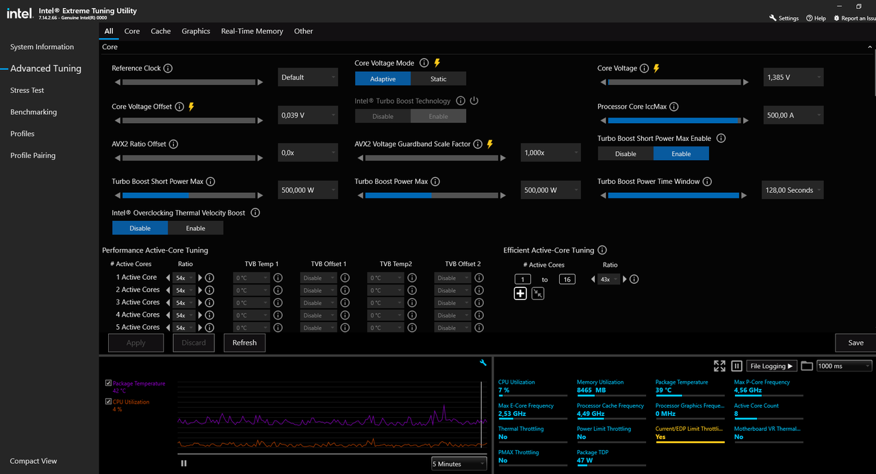Click the collapse arrows icon under Efficient Active-Core Tuning

pos(538,293)
